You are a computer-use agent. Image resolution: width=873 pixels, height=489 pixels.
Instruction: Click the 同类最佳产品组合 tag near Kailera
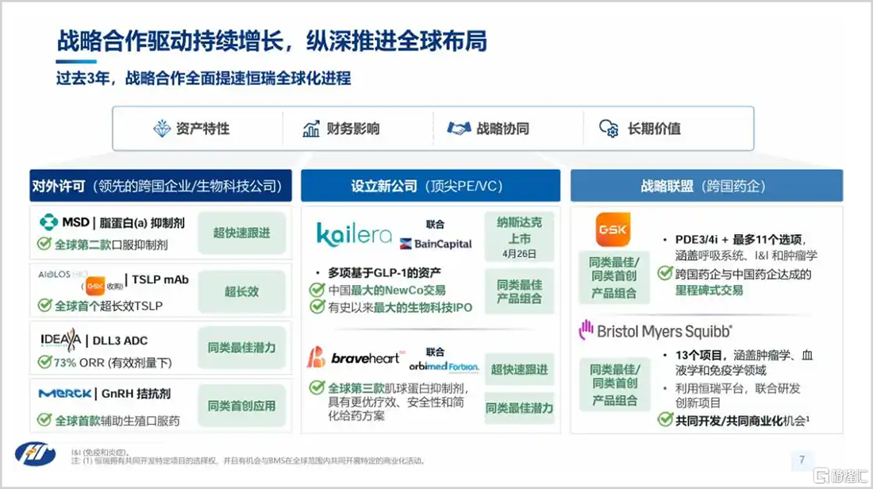519,291
